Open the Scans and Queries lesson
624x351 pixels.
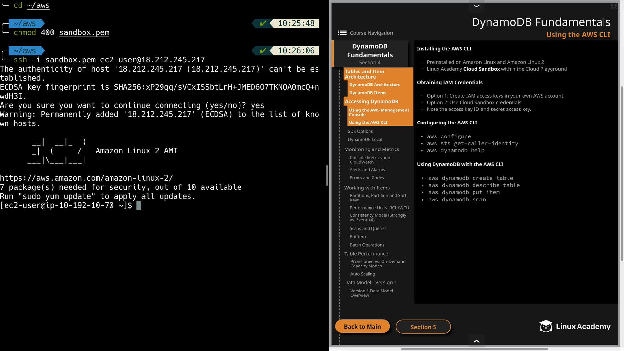[x=368, y=229]
